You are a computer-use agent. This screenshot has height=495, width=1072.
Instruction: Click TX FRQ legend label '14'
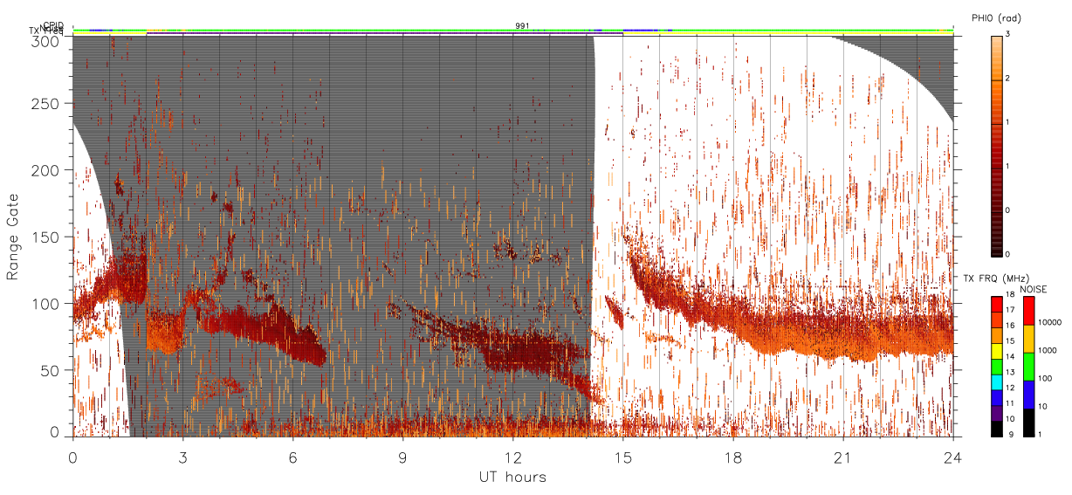pos(1011,356)
